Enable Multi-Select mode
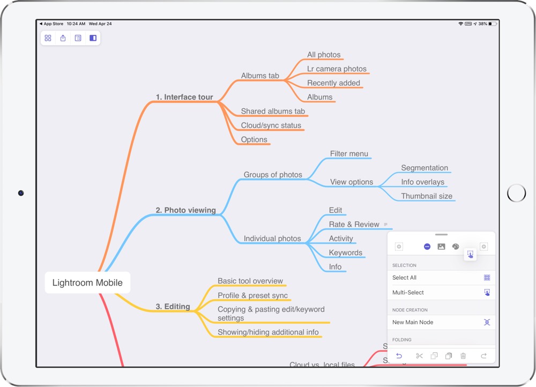 click(x=441, y=292)
